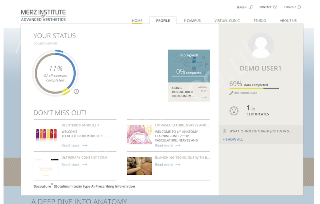Click the A Deep Dive Into Anatomy heading
The width and height of the screenshot is (320, 204).
79,201
